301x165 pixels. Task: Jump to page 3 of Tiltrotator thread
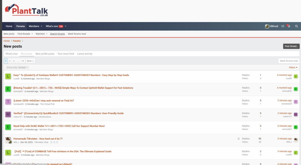pos(51,142)
